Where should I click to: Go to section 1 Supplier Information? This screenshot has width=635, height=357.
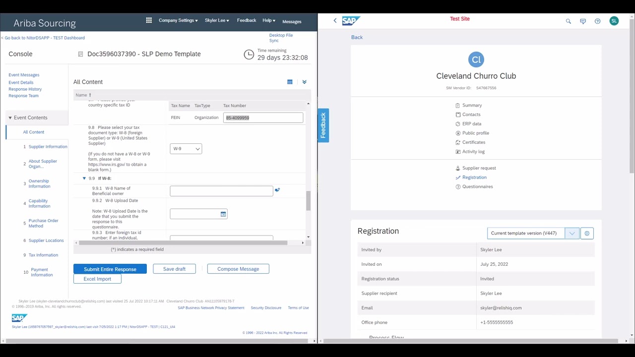(48, 147)
